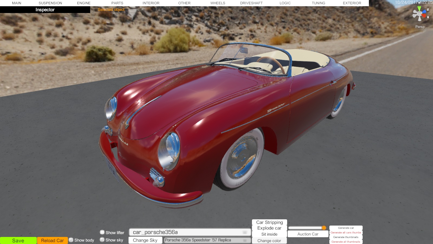Toggle the Show body checkbox

[71, 240]
